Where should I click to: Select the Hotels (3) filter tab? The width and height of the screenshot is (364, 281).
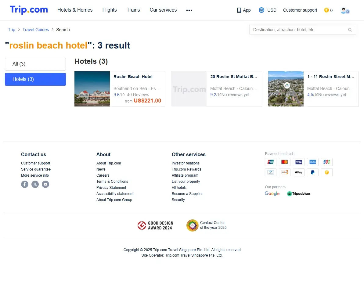click(35, 79)
